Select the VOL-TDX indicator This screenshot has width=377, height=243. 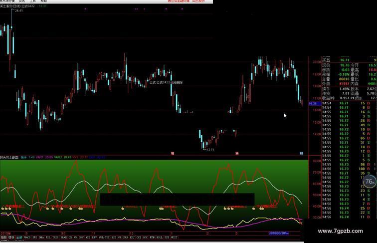tap(104, 238)
